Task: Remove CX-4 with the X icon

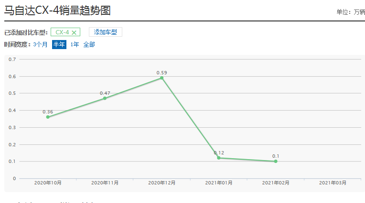Action: coord(74,32)
